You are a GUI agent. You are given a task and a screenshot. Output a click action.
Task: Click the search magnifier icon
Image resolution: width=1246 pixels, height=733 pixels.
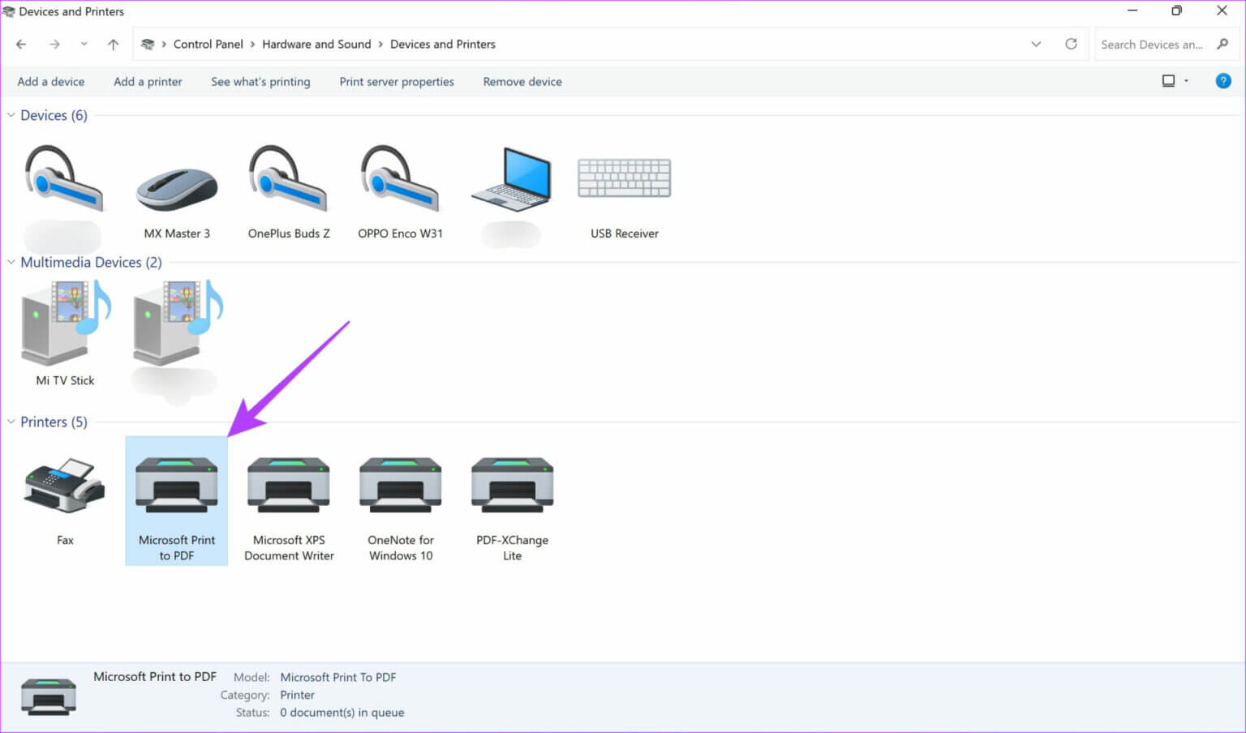point(1222,44)
